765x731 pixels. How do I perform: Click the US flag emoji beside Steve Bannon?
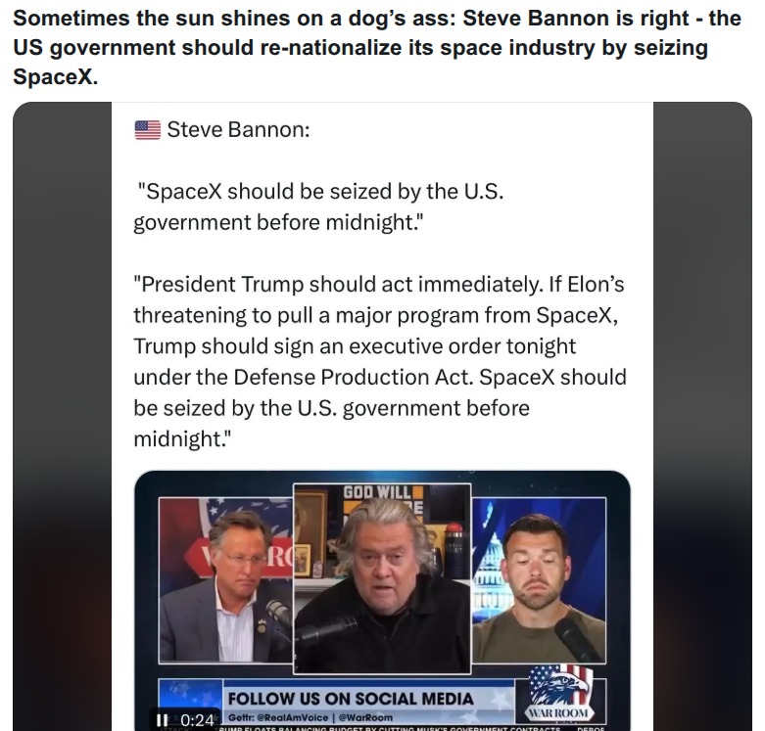pos(147,129)
